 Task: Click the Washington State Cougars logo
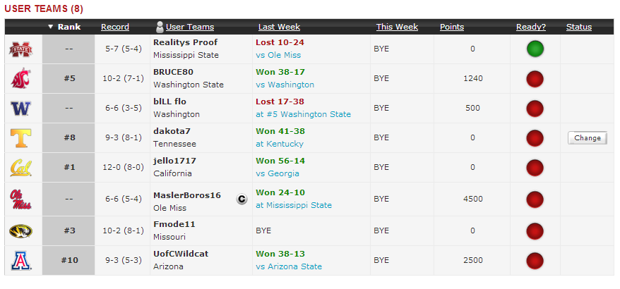click(20, 78)
